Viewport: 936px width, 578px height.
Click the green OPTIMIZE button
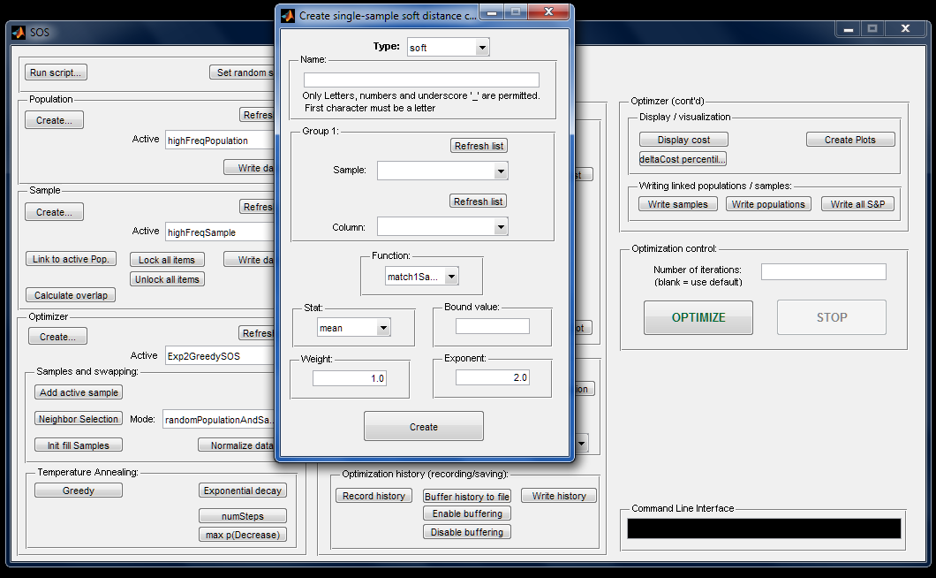[x=698, y=317]
